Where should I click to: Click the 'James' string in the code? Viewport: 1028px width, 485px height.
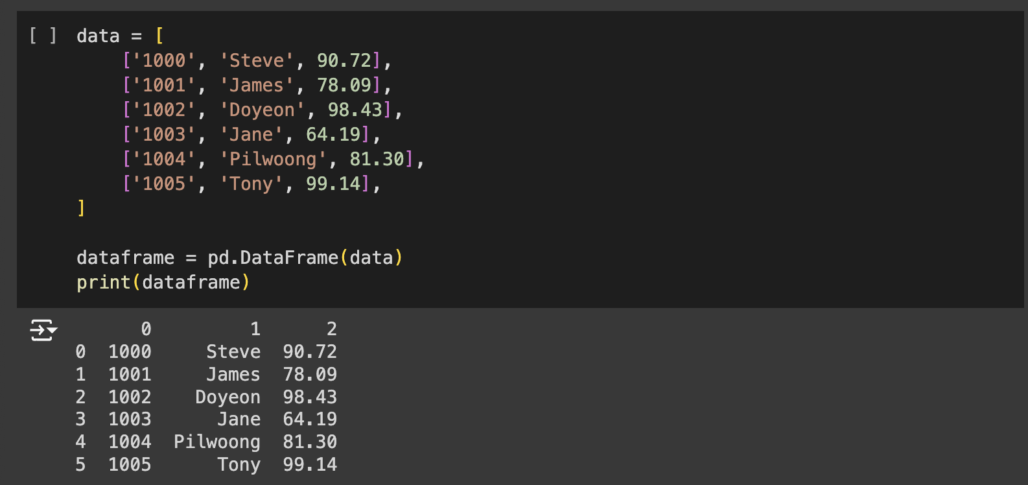pyautogui.click(x=257, y=85)
